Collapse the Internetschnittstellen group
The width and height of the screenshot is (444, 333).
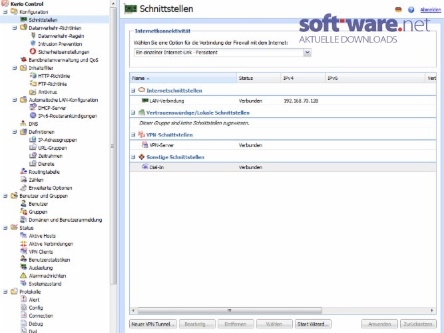[x=133, y=91]
